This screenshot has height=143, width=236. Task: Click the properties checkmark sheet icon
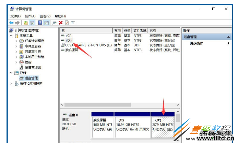pos(67,23)
